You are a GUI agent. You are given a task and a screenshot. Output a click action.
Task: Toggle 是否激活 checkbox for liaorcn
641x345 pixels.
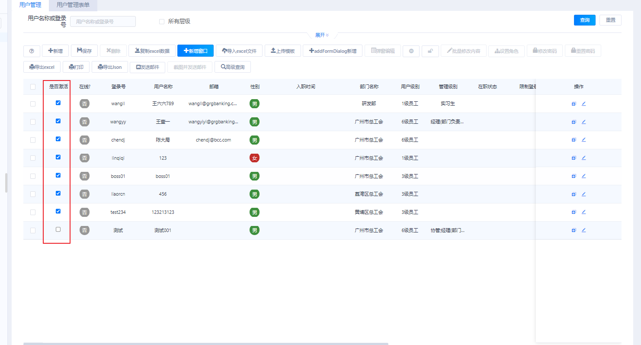click(x=58, y=193)
